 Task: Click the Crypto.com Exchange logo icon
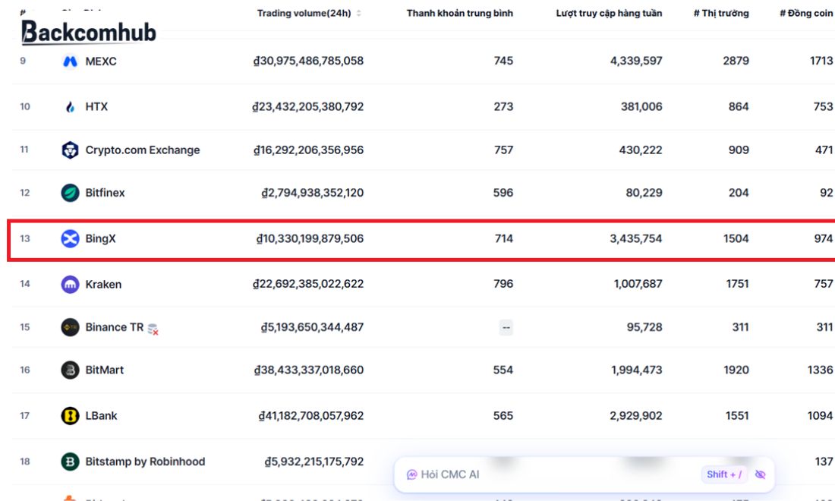tap(70, 150)
